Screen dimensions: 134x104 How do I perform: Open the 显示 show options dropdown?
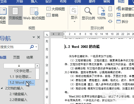pyautogui.click(x=74, y=15)
